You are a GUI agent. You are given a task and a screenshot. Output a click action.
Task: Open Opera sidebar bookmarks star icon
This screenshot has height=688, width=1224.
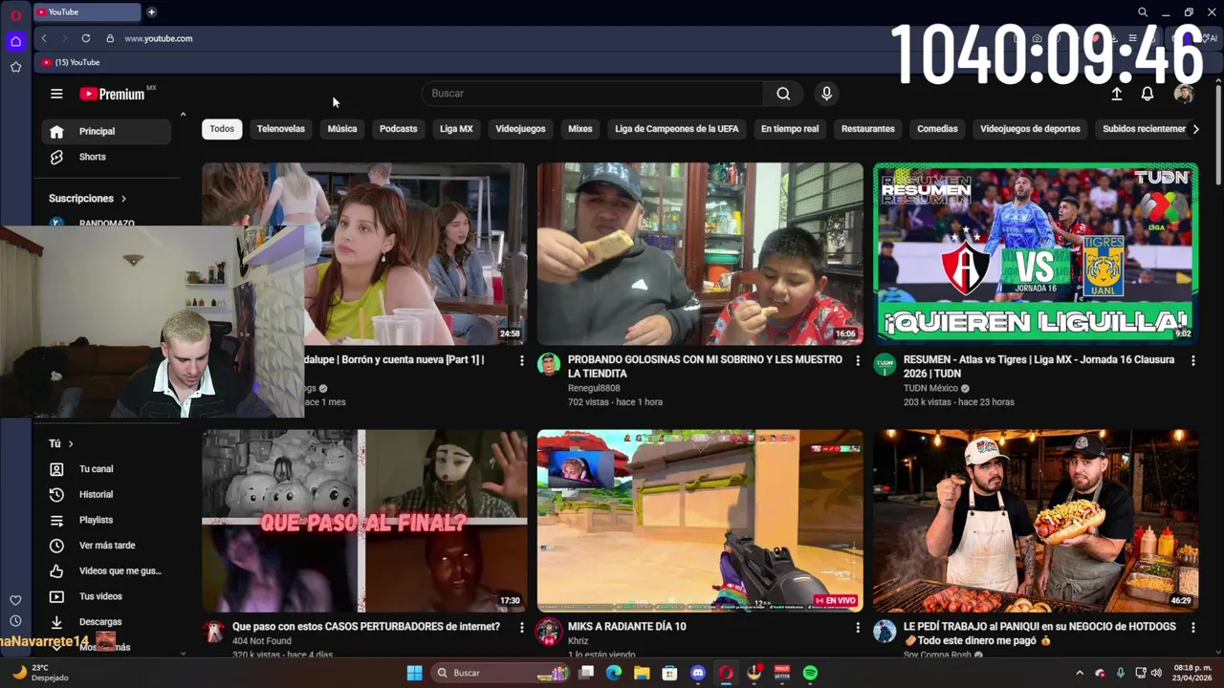(15, 67)
